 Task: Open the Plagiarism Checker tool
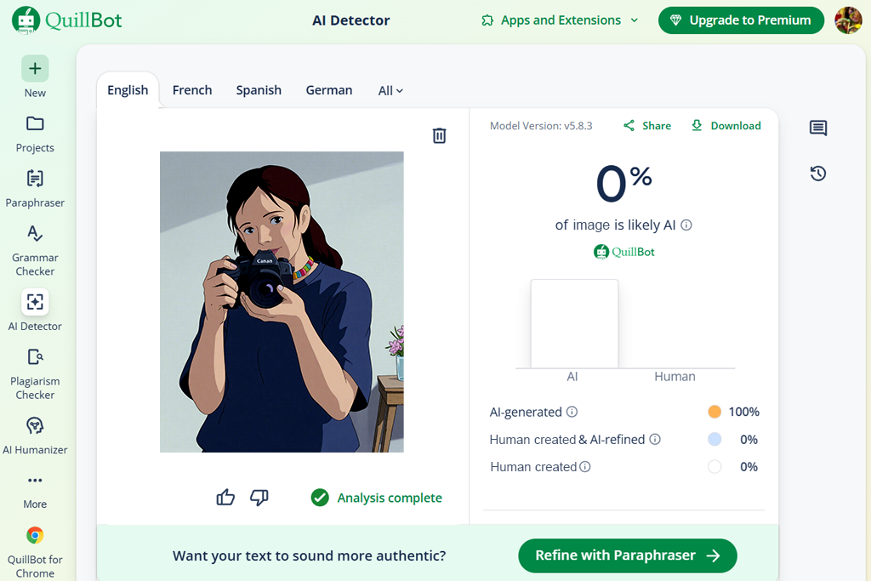tap(35, 373)
